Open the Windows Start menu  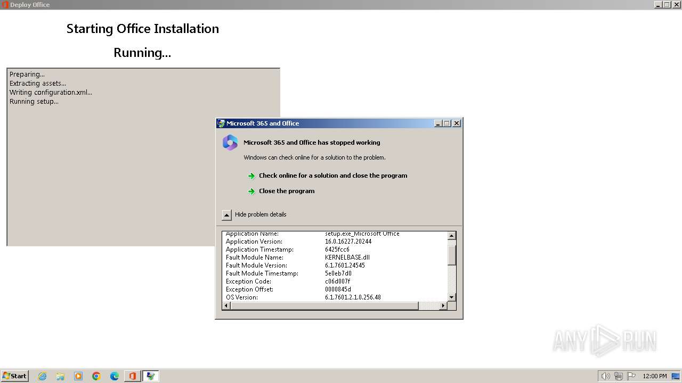tap(14, 376)
